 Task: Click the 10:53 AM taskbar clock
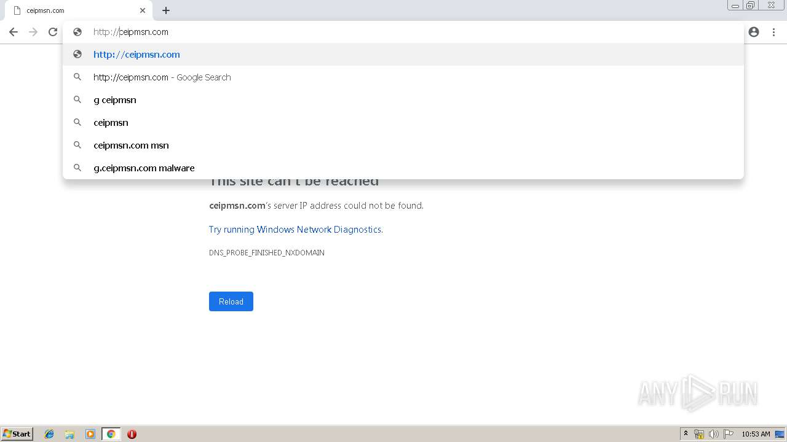[x=756, y=434]
